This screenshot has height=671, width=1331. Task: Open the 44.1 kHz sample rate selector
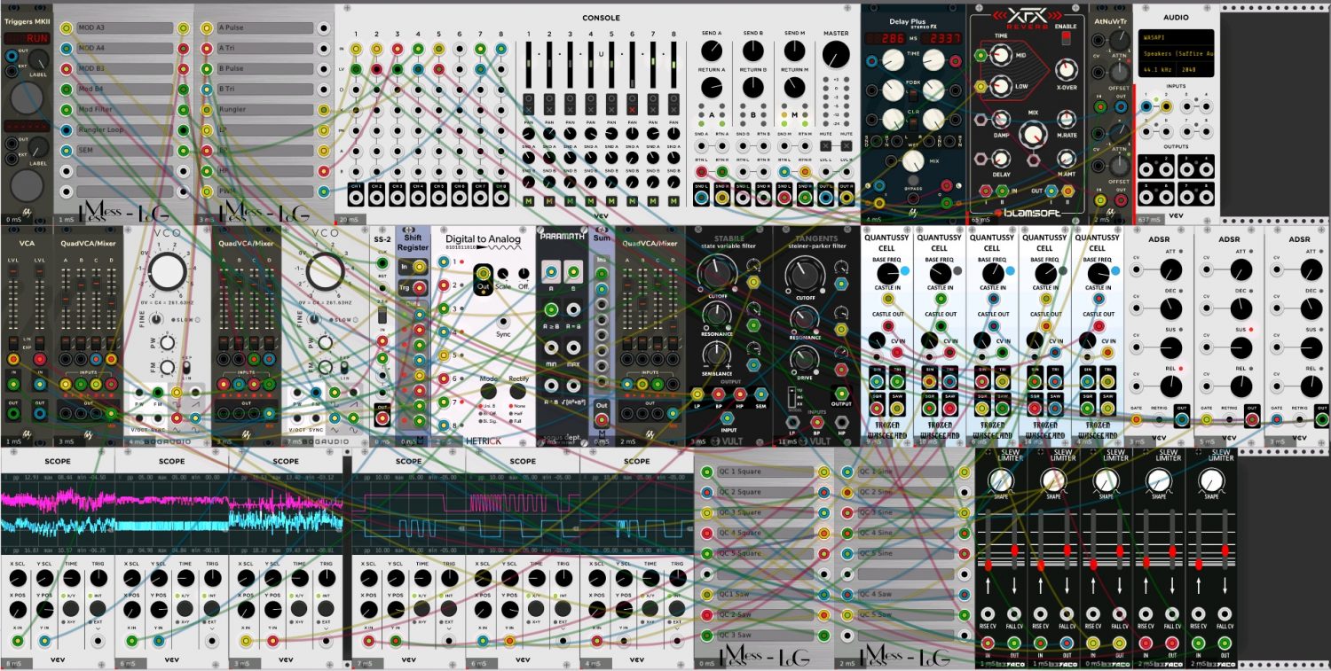point(1157,67)
